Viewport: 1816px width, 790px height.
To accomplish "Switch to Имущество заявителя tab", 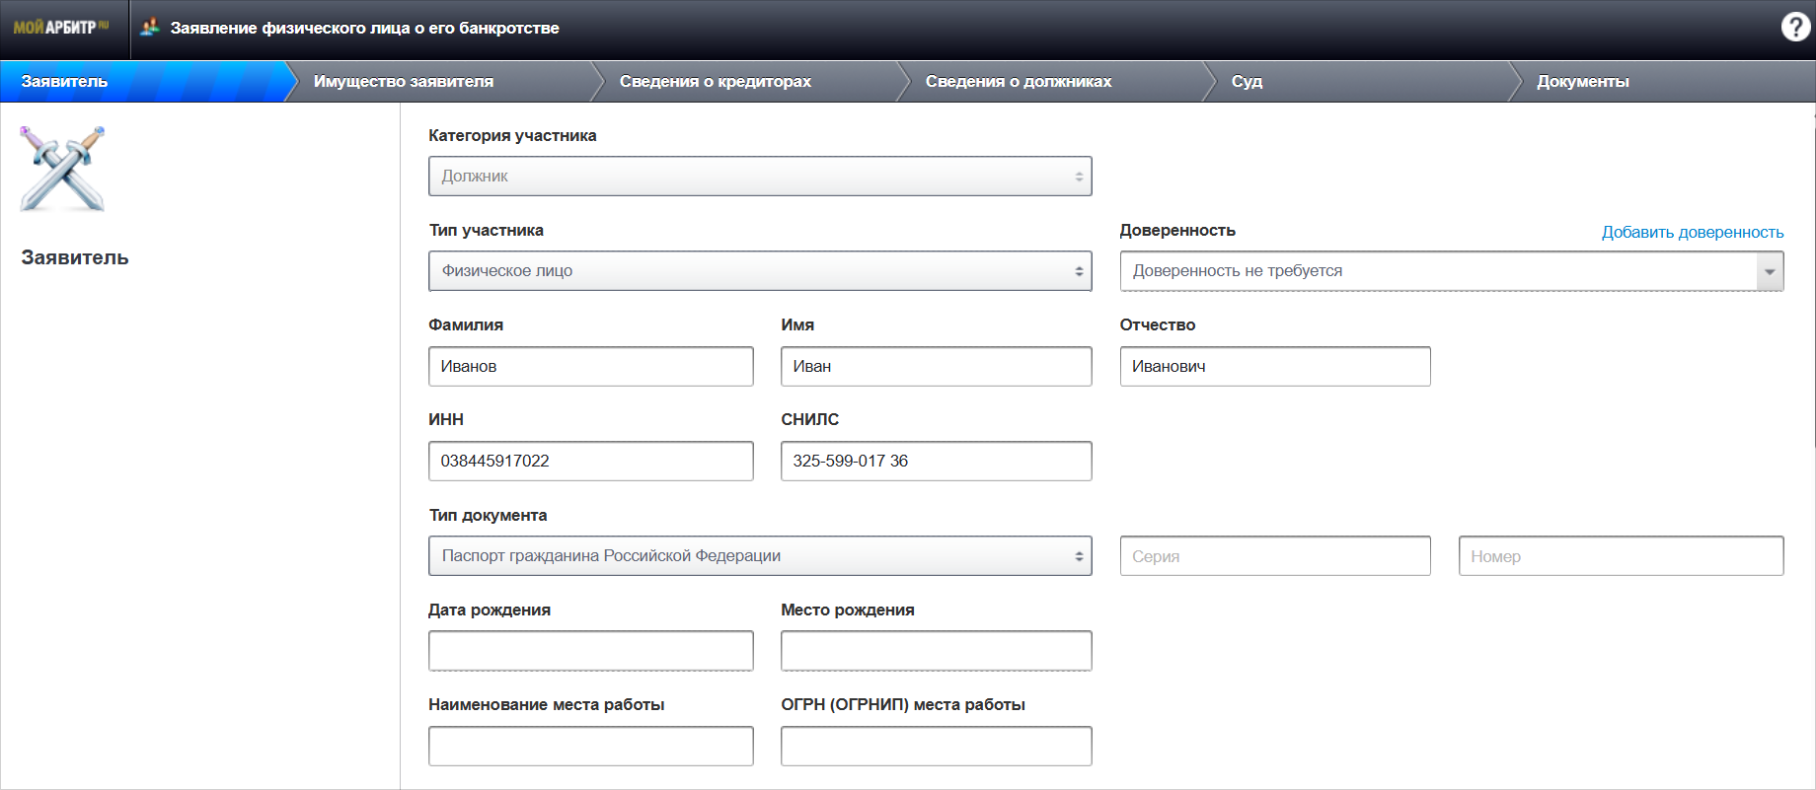I will [403, 82].
